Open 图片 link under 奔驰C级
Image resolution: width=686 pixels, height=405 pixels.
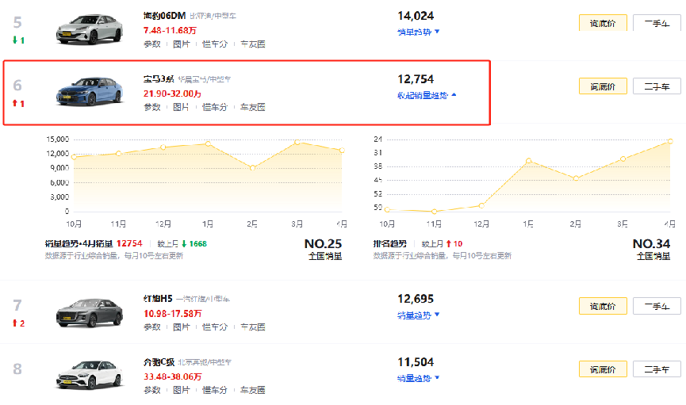coord(181,390)
